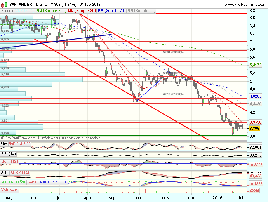Click the momentum value -0,2508
Image resolution: width=268 pixels, height=202 pixels.
256,165
